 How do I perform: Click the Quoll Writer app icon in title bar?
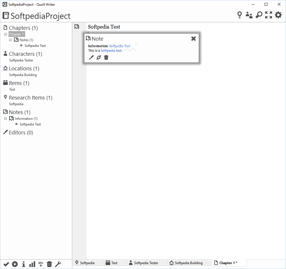(5, 4)
